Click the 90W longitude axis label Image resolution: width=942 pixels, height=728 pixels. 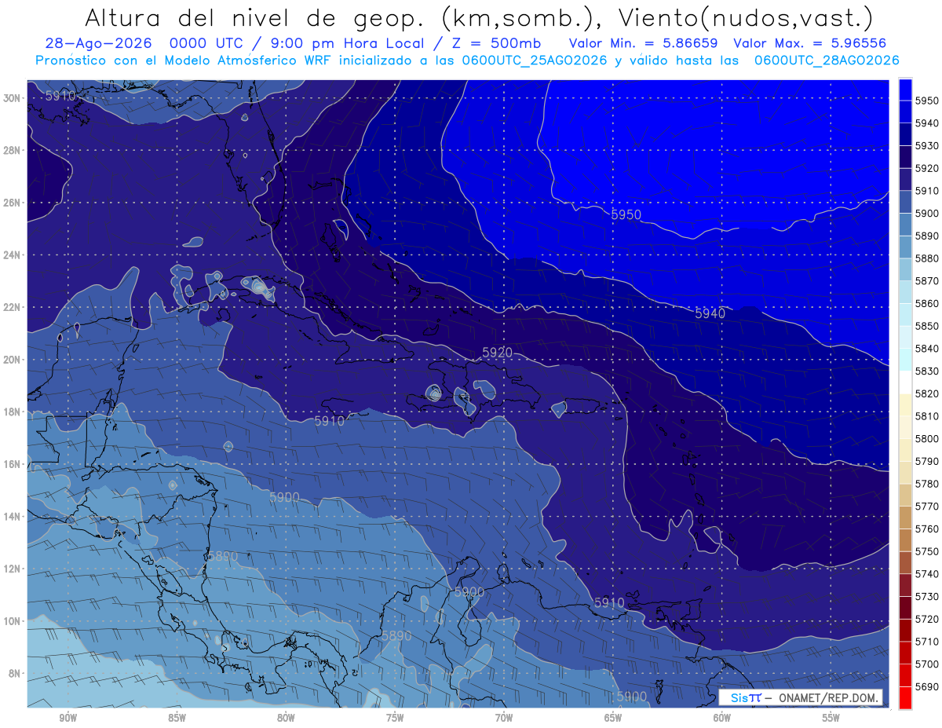click(x=68, y=717)
